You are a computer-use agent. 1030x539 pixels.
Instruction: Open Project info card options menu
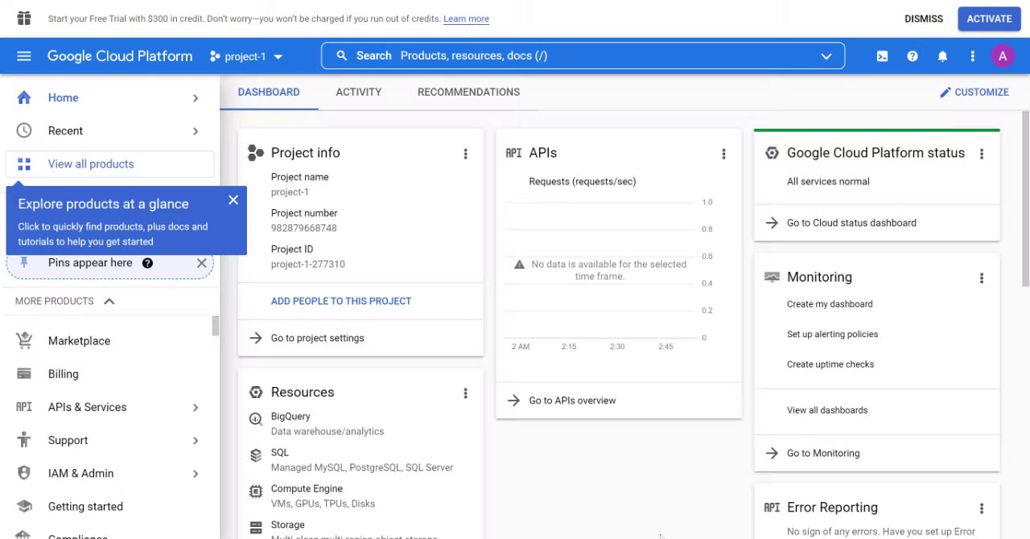point(465,154)
